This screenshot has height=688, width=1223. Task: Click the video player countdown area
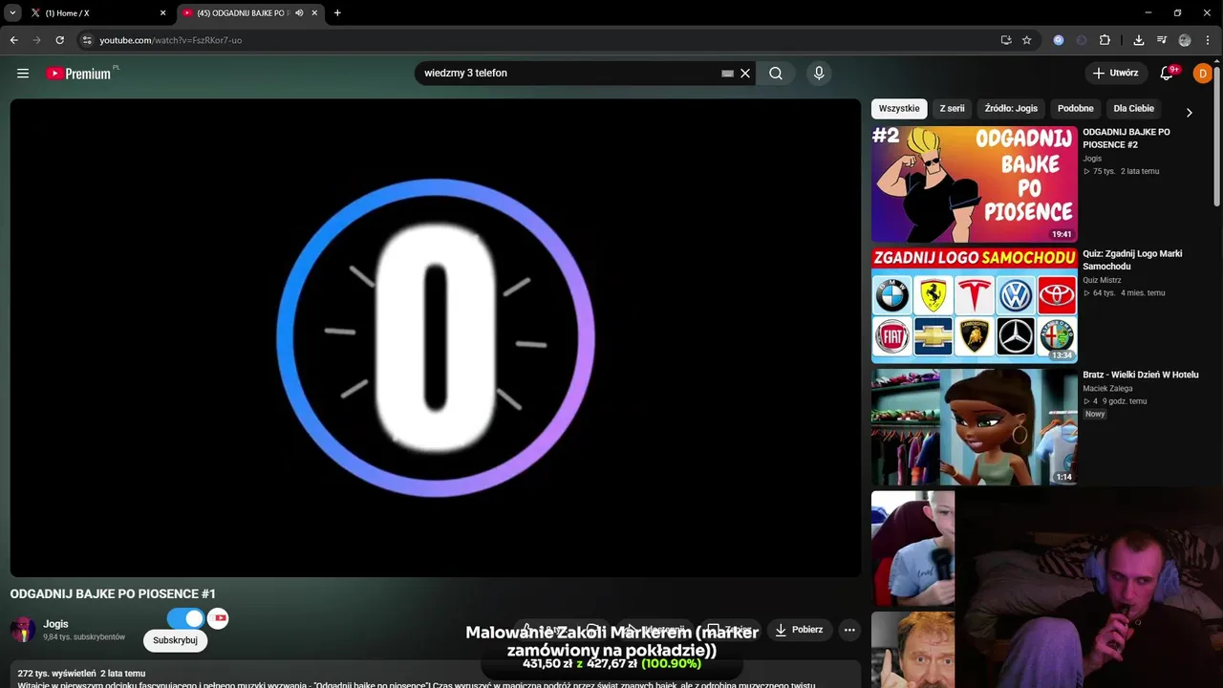tap(436, 338)
